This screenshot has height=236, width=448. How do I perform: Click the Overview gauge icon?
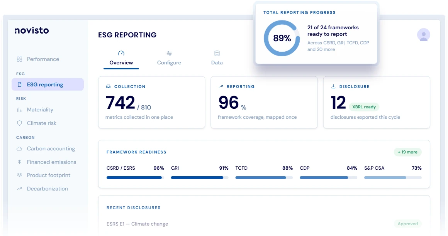click(x=121, y=53)
